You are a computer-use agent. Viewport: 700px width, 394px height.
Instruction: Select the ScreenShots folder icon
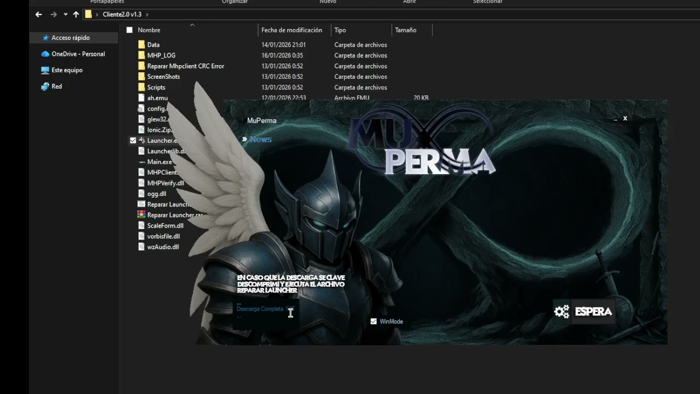pyautogui.click(x=142, y=77)
